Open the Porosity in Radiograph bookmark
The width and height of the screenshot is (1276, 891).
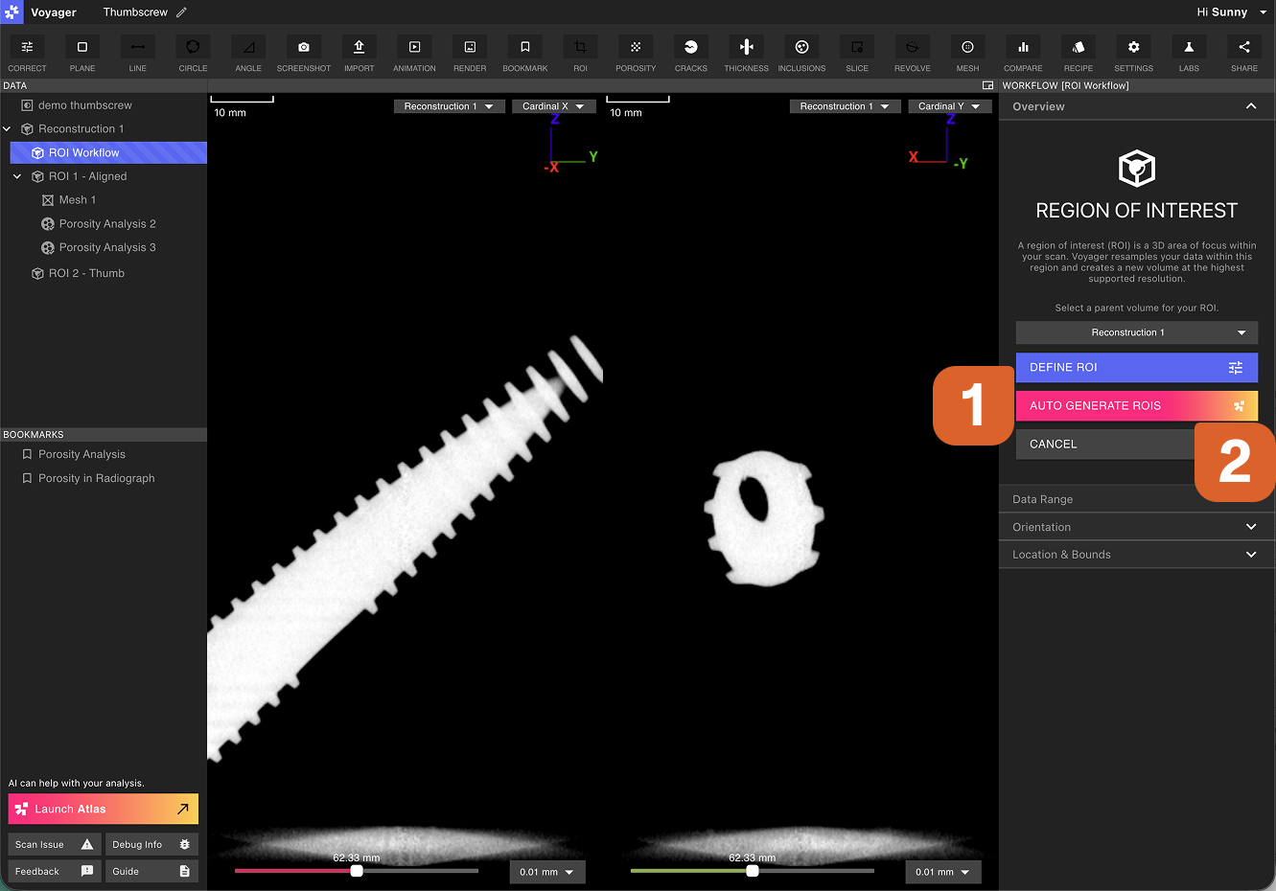tap(96, 478)
